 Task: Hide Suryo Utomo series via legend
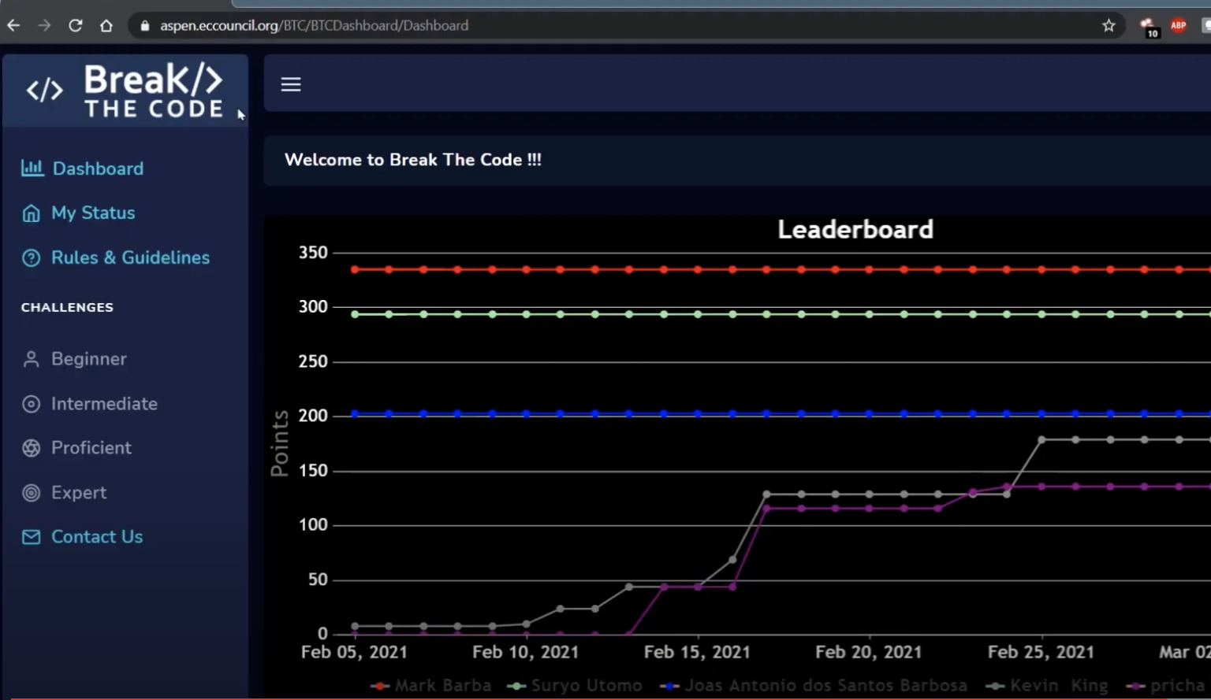[585, 686]
